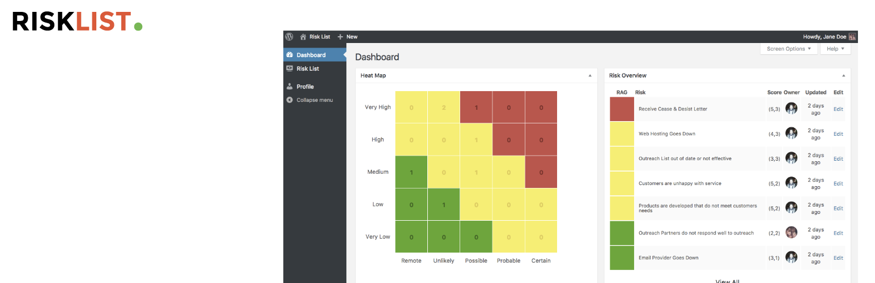
Task: Click the Collapse menu arrow icon
Action: (290, 100)
